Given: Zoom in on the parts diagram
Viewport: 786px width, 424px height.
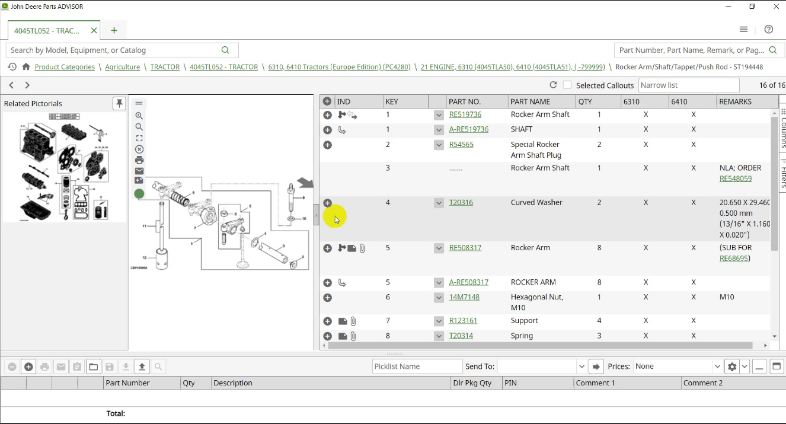Looking at the screenshot, I should pyautogui.click(x=139, y=116).
